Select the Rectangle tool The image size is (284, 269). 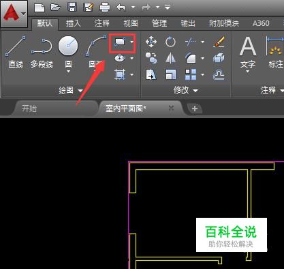[120, 42]
